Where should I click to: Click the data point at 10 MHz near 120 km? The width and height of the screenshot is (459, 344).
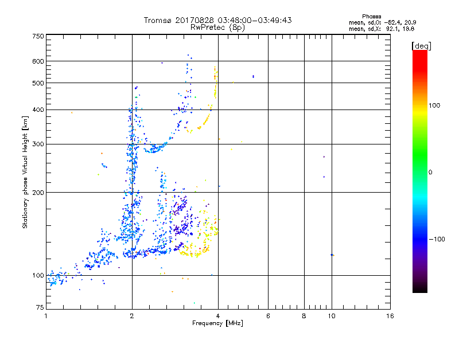click(x=332, y=255)
